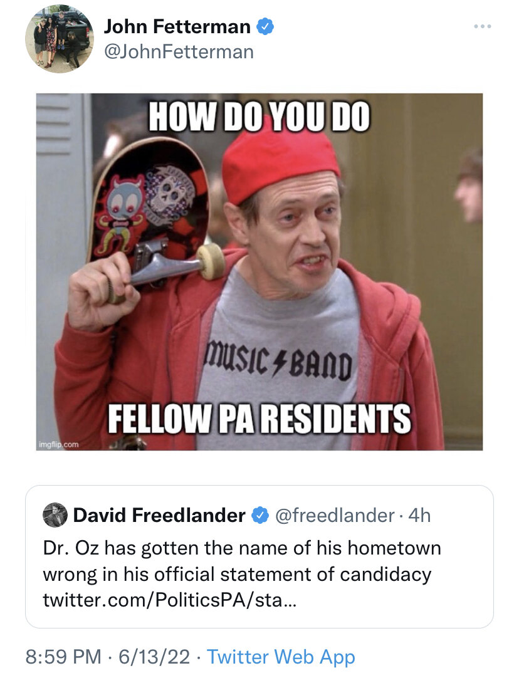The height and width of the screenshot is (683, 519).
Task: Click the 6/13/22 date
Action: [154, 657]
